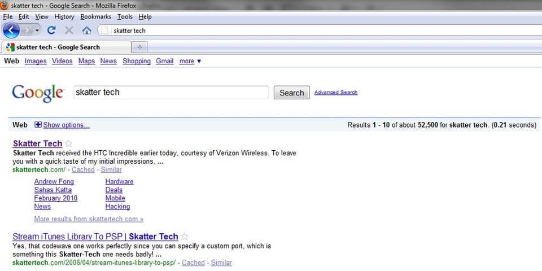542x271 pixels.
Task: Click the page icon in the address bar
Action: point(105,30)
